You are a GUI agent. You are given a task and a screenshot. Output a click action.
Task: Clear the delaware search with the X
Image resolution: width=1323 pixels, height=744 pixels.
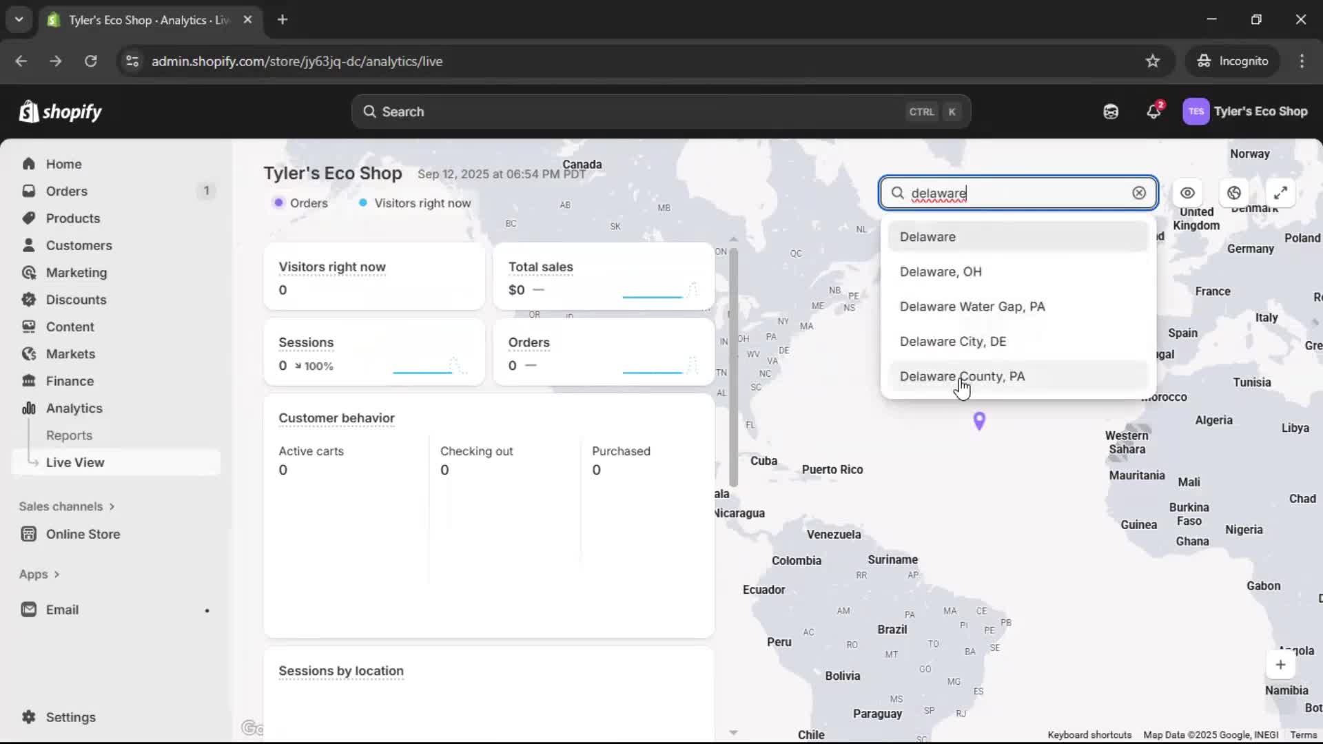[x=1138, y=193]
